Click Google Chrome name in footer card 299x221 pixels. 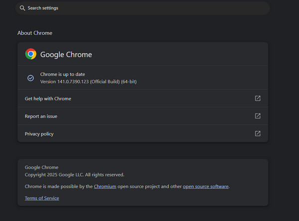[x=41, y=167]
